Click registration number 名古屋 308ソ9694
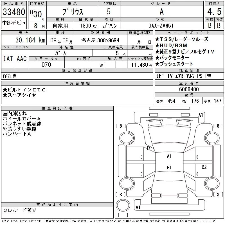The image size is (225, 225). point(100,40)
